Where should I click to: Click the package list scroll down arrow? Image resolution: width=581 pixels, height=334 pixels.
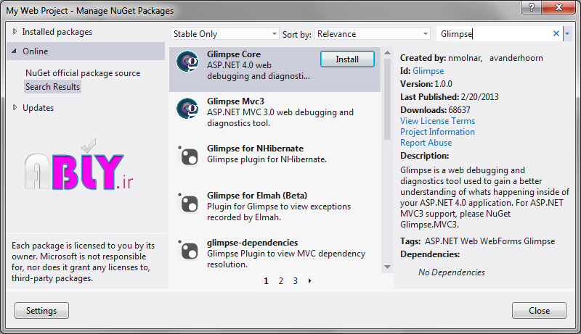click(x=388, y=267)
